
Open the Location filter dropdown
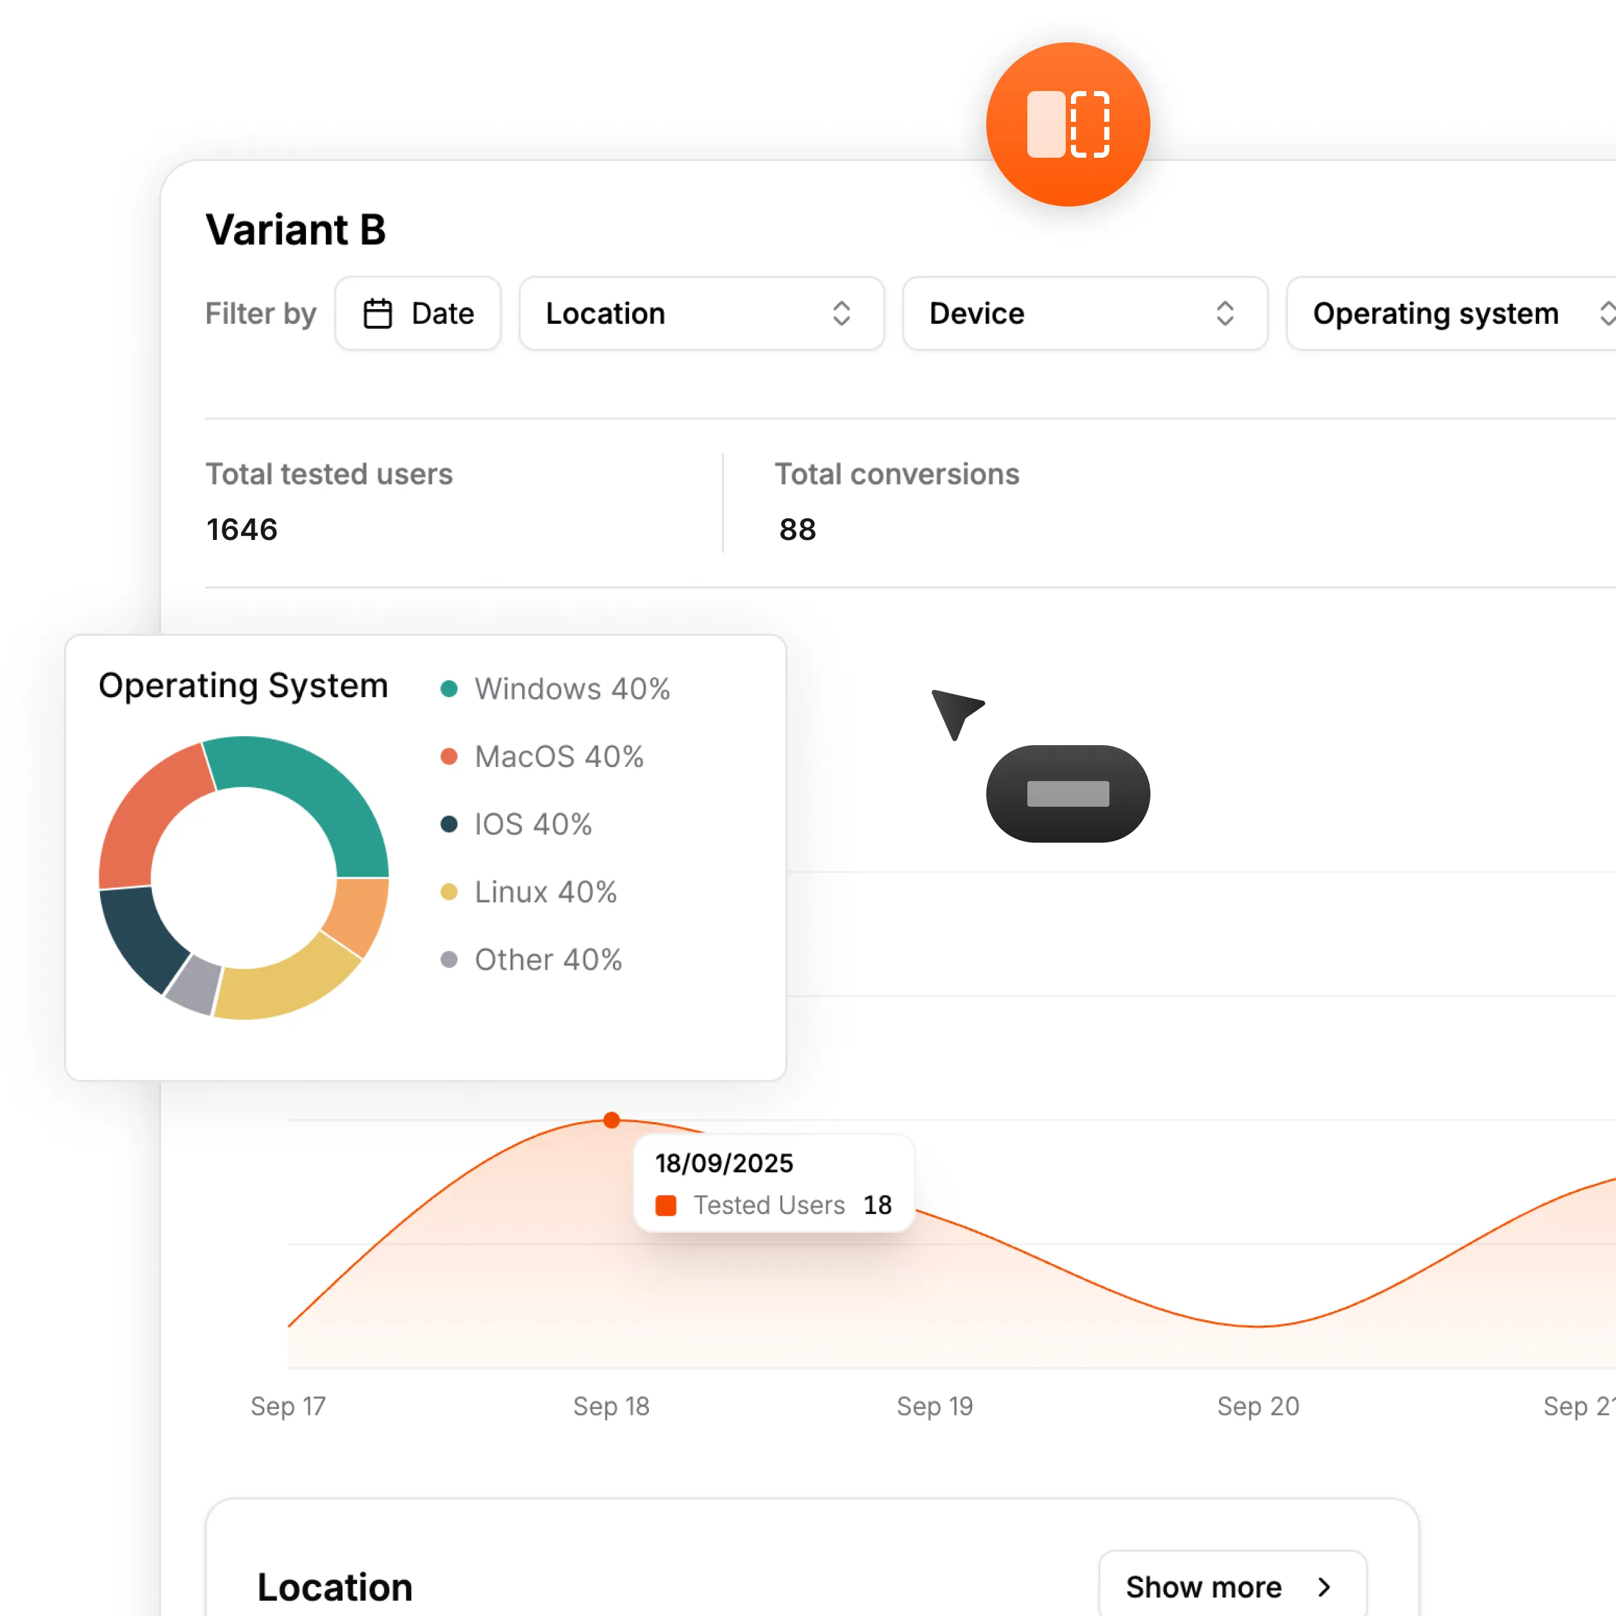coord(701,314)
